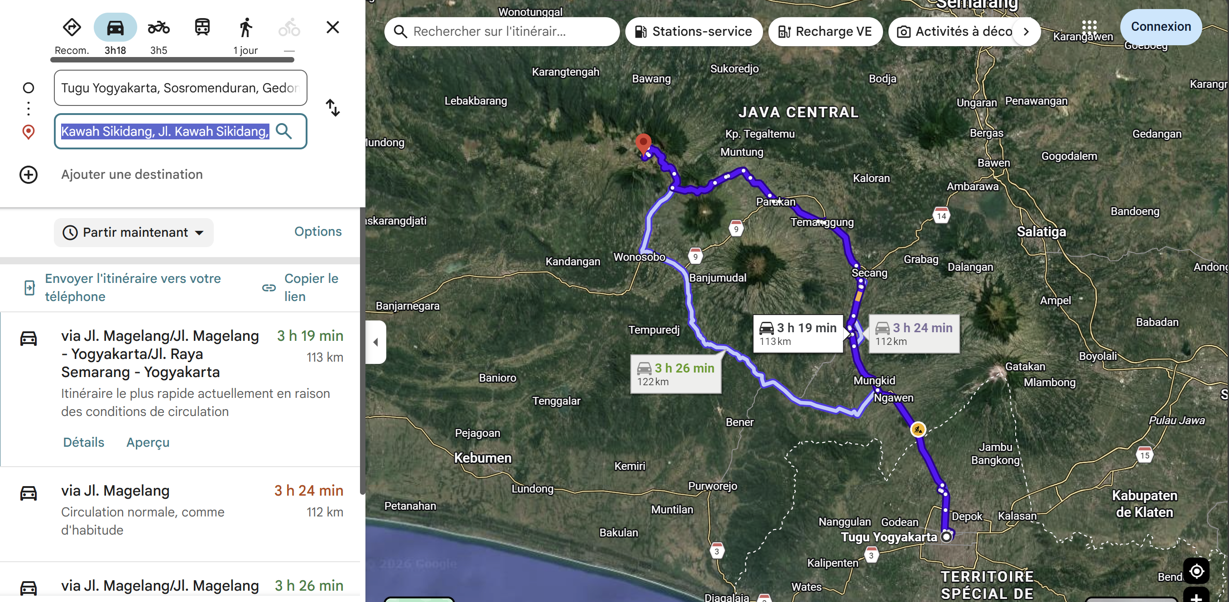Edit the Tugu Yogyakarta origin field
The image size is (1229, 602).
[x=180, y=88]
